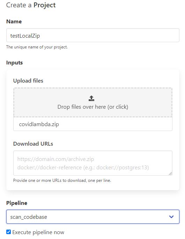Click the Pipeline dropdown chevron arrow
Viewport: 185px width, 239px height.
(171, 217)
